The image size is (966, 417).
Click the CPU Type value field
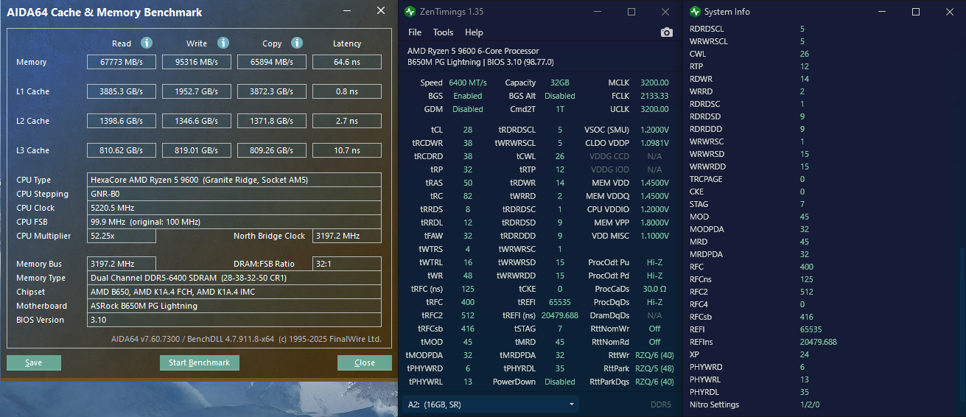pos(234,180)
